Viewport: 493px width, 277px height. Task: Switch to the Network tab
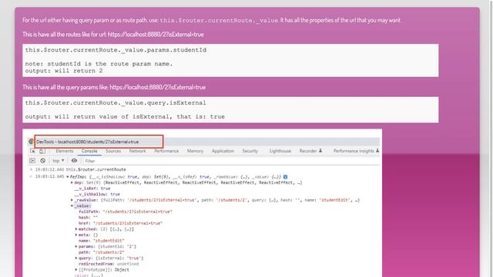click(x=137, y=151)
